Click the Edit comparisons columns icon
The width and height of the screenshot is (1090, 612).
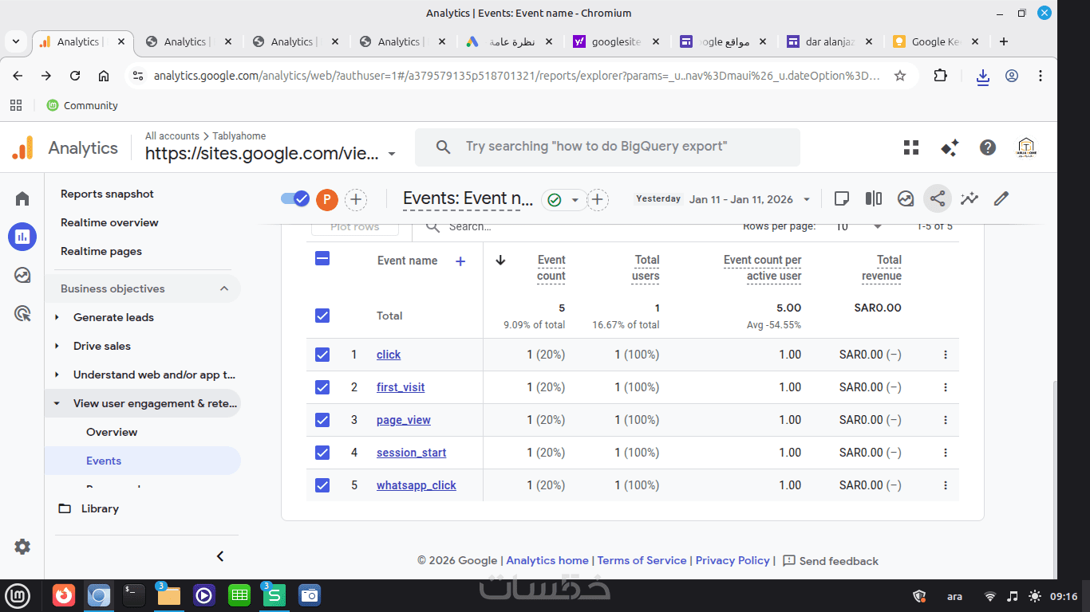874,198
